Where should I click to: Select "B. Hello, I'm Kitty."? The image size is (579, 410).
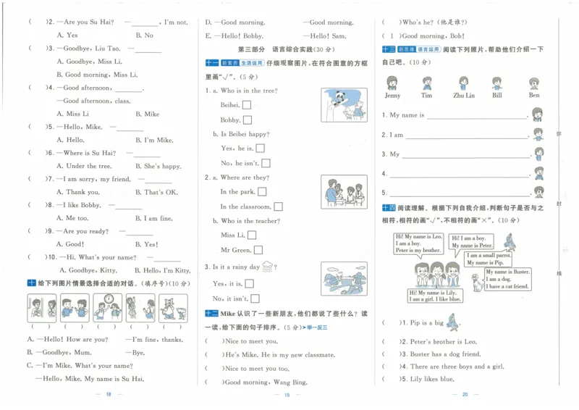pos(163,271)
